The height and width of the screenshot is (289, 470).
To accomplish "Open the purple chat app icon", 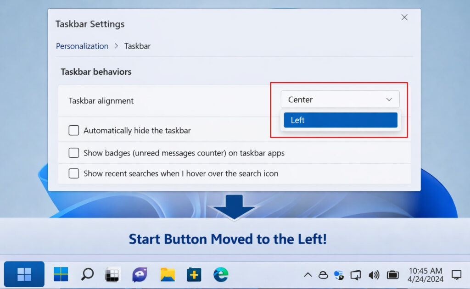I will pos(140,274).
